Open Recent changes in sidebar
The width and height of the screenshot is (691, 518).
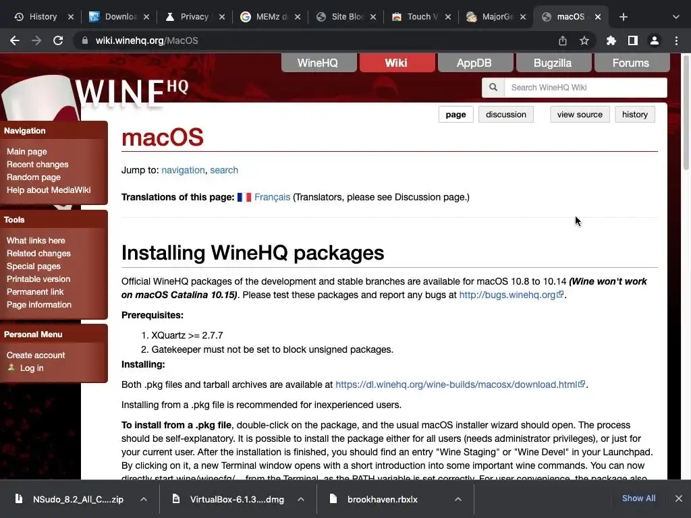[x=38, y=165]
